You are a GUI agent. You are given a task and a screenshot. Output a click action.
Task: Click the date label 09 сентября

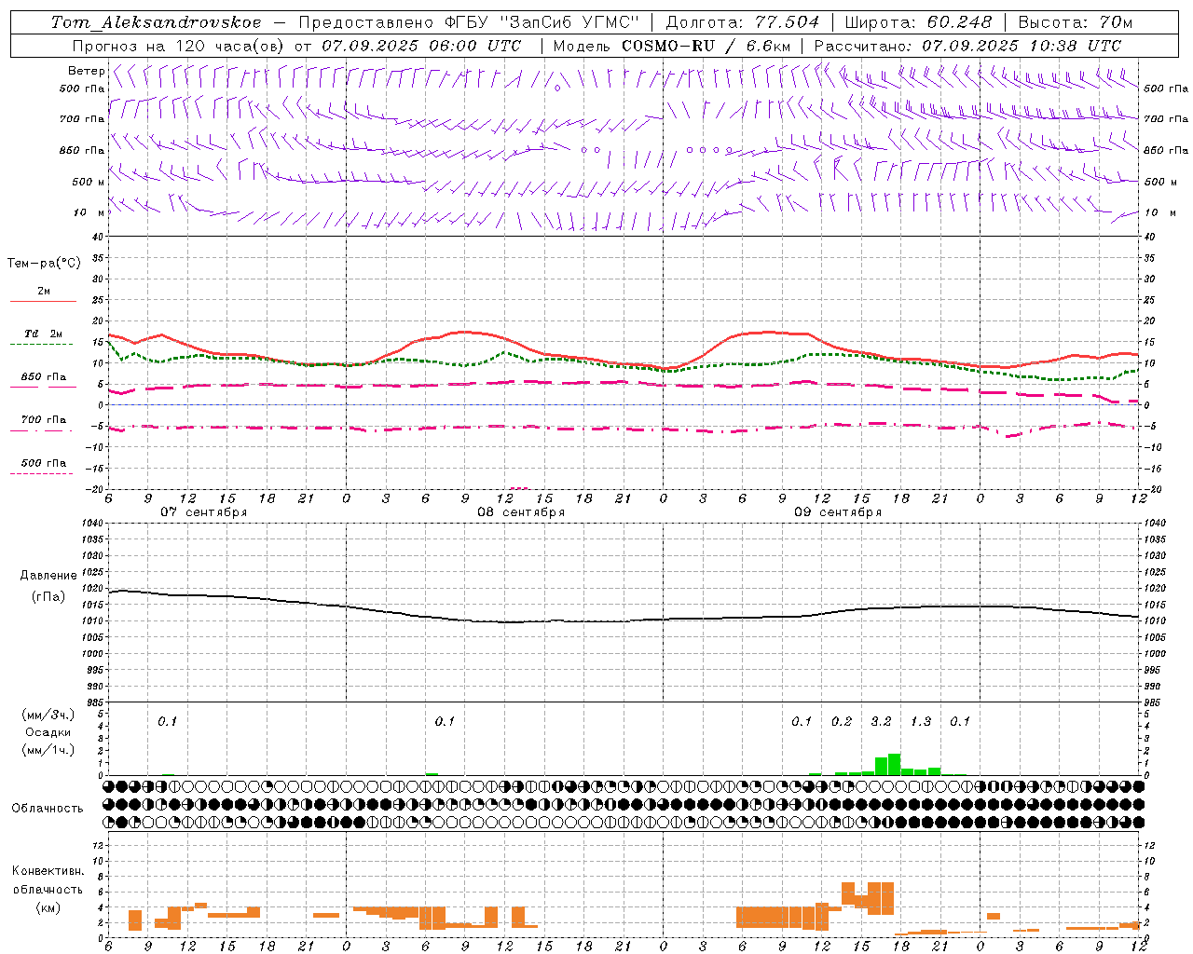coord(838,512)
